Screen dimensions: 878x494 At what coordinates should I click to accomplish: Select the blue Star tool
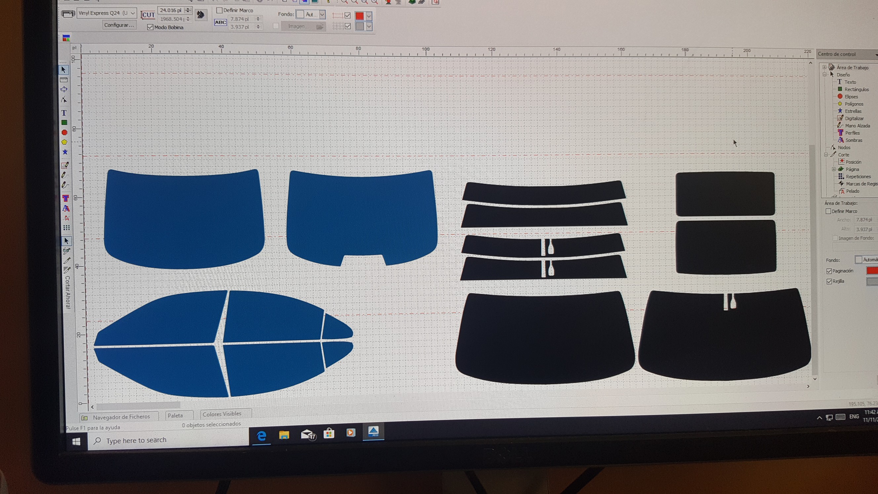(x=65, y=152)
